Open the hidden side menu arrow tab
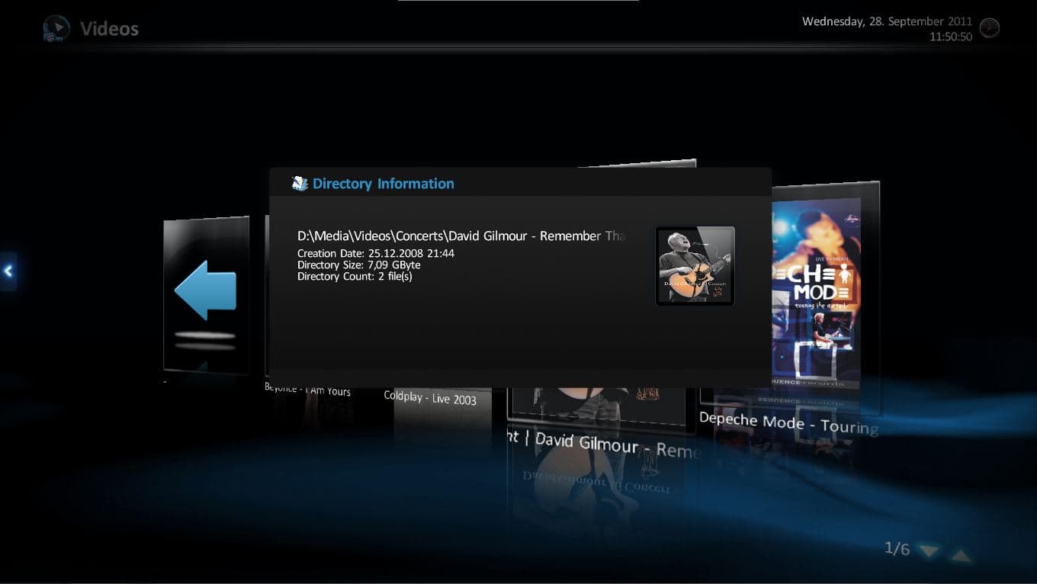The height and width of the screenshot is (584, 1037). coord(8,271)
